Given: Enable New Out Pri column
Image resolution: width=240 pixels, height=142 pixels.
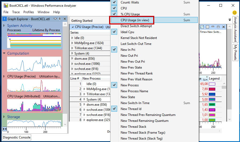Looking at the screenshot, I should [x=129, y=56].
